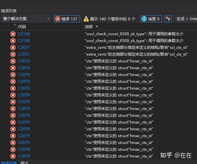
Task: Toggle the warnings filter showing 140 个警告
Action: tap(110, 19)
